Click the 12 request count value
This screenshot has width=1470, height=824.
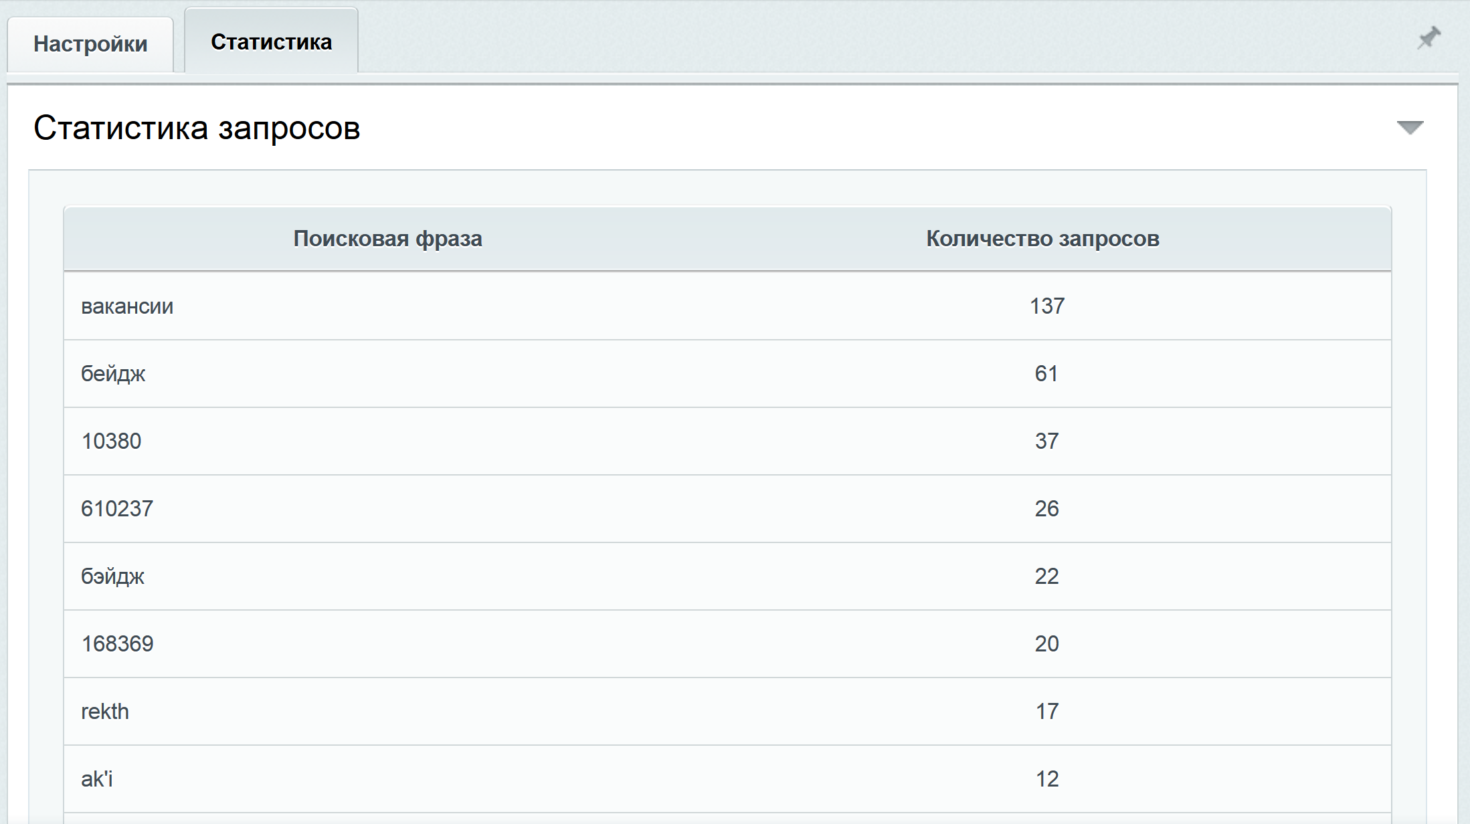click(1046, 779)
